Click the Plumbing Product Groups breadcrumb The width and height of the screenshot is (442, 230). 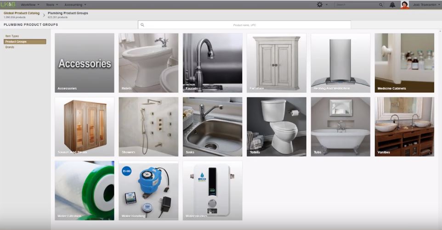pyautogui.click(x=68, y=13)
